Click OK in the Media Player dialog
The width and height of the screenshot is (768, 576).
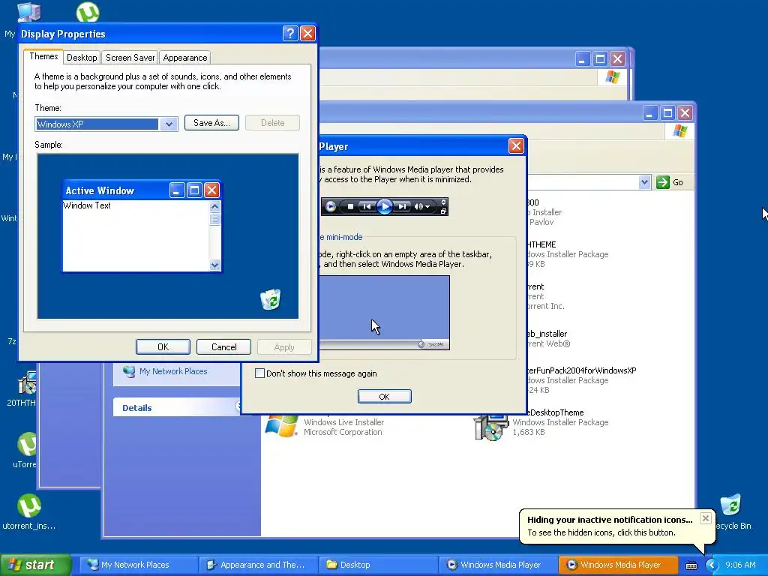click(x=385, y=397)
